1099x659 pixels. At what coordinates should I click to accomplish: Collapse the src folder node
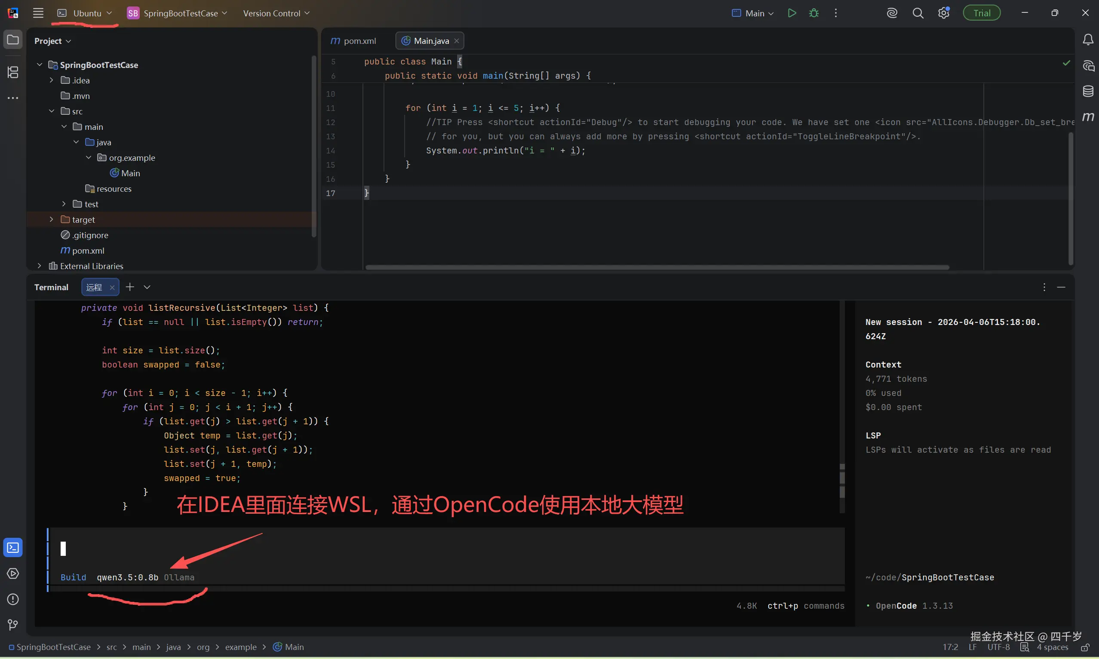click(52, 111)
